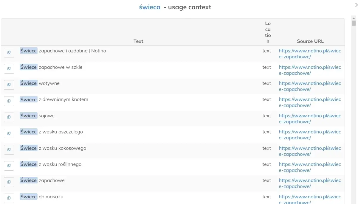
Task: Copy the 'Świece zapachowe' entry
Action: pyautogui.click(x=9, y=182)
